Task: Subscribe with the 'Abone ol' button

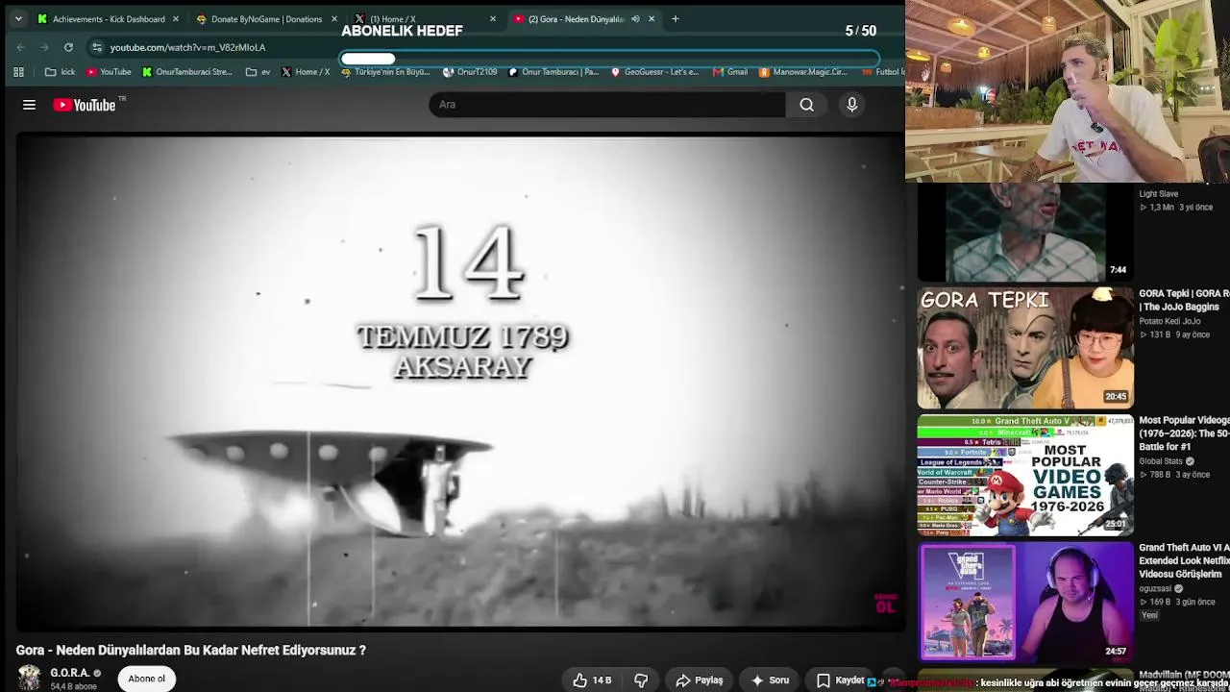Action: coord(147,679)
